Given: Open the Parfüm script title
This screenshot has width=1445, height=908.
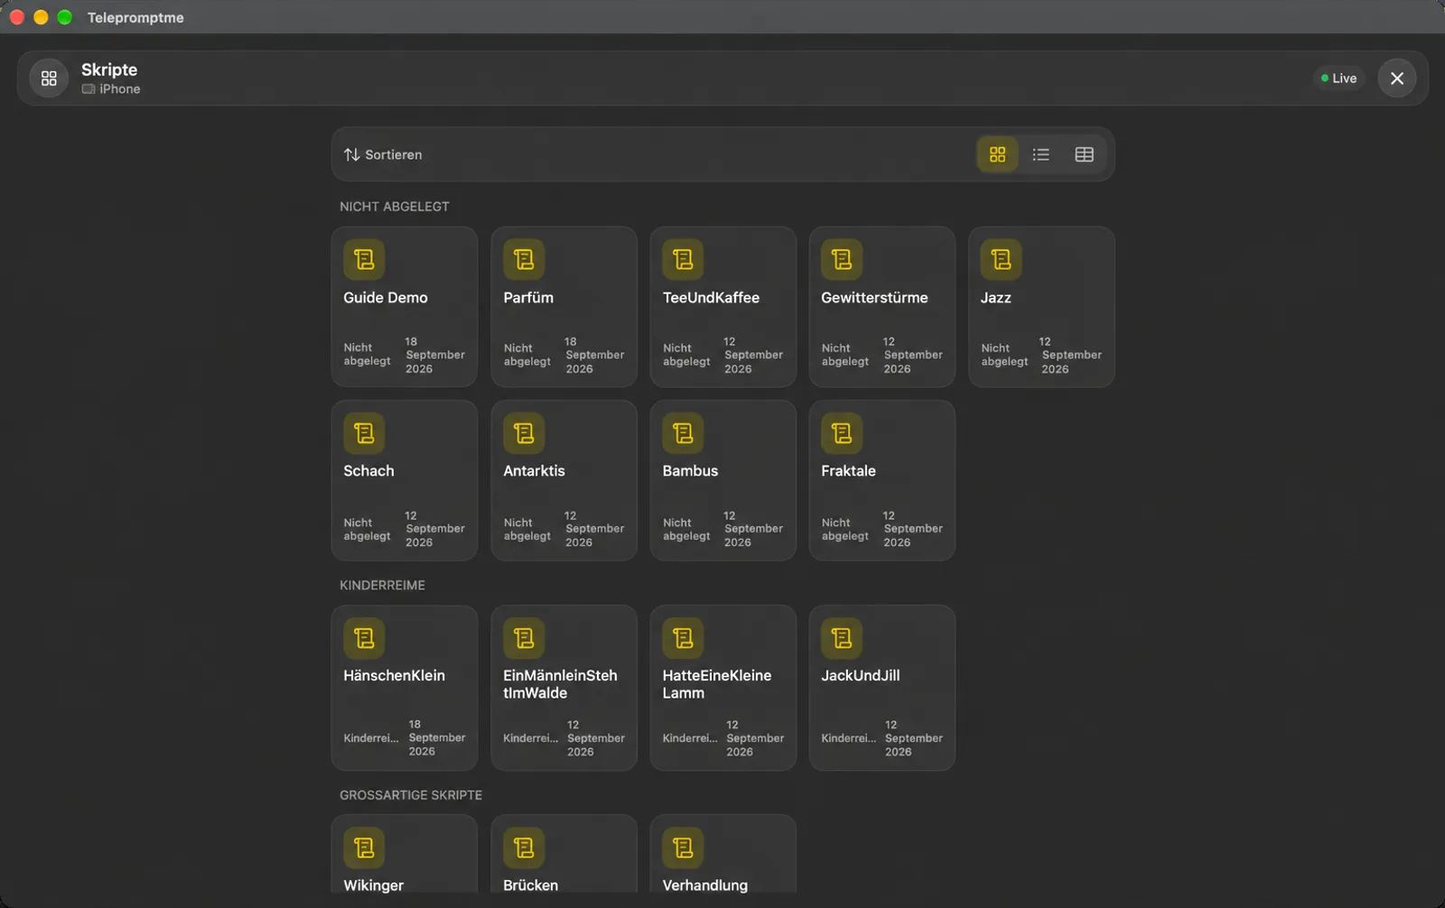Looking at the screenshot, I should pos(528,298).
